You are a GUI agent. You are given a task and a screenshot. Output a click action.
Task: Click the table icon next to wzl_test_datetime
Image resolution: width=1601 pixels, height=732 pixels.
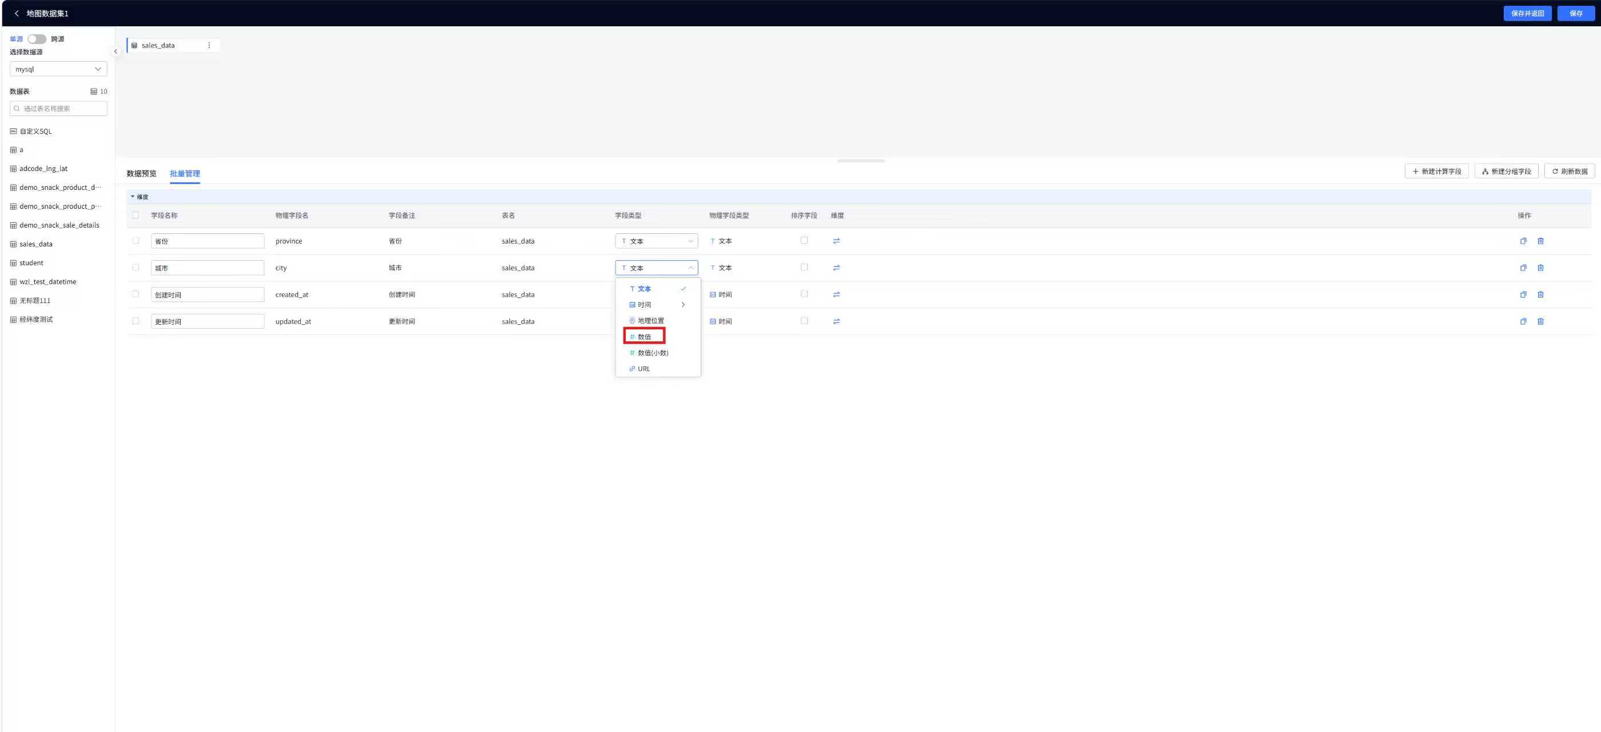pyautogui.click(x=14, y=282)
